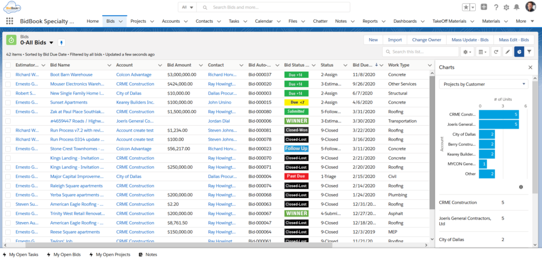This screenshot has width=542, height=260.
Task: Toggle the Charts panel icon
Action: point(519,52)
